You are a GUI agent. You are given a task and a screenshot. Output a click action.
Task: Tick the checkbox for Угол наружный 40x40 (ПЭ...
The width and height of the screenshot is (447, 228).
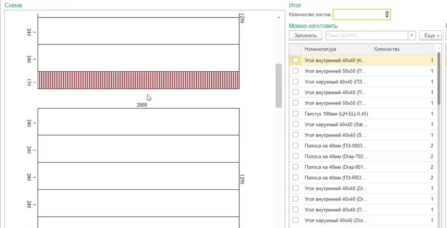pos(295,82)
